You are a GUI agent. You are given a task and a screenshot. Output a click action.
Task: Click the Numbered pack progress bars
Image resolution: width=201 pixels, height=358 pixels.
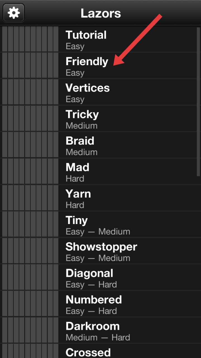30,304
